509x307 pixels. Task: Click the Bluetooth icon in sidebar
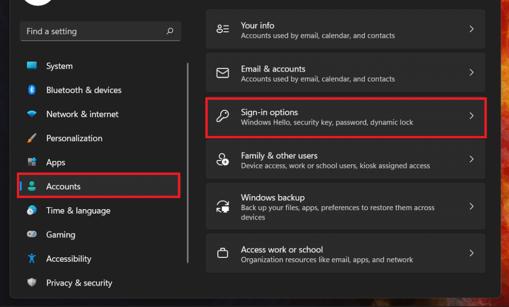pos(32,90)
